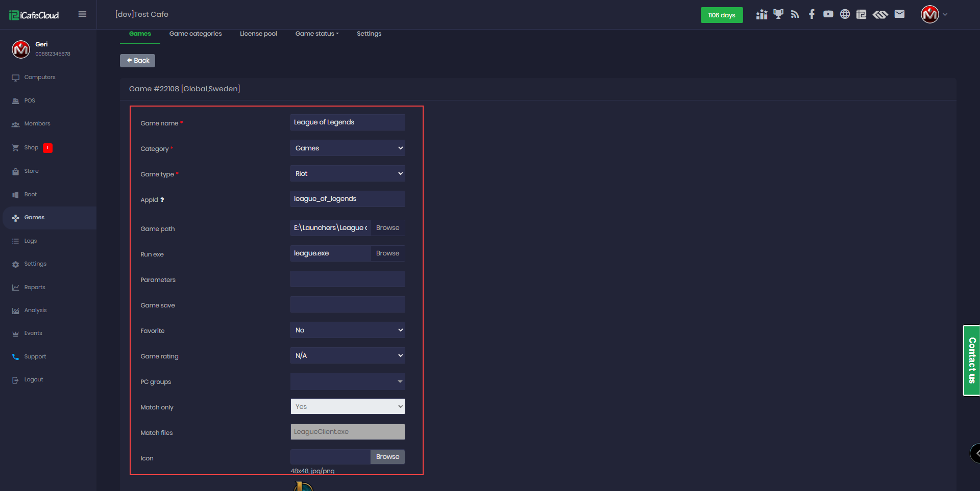Image resolution: width=980 pixels, height=491 pixels.
Task: Open the PC groups selector
Action: [348, 381]
